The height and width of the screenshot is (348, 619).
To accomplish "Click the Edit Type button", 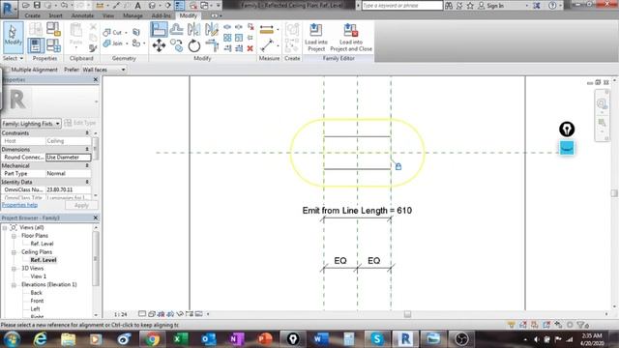I will click(x=80, y=123).
